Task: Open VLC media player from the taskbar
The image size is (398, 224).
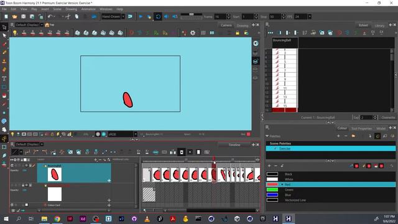Action: click(147, 218)
